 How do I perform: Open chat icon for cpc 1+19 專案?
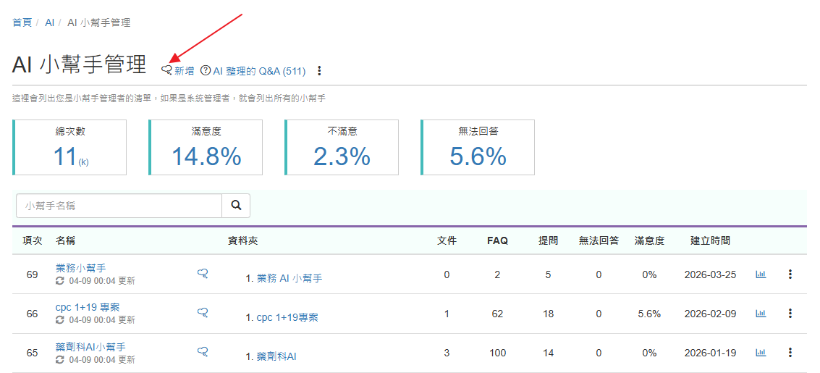coord(203,312)
